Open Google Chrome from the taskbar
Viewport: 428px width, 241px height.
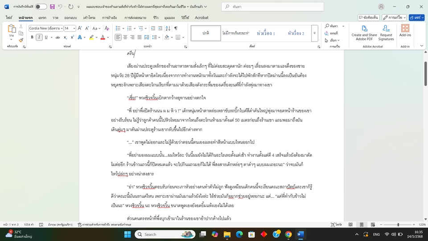(288, 234)
